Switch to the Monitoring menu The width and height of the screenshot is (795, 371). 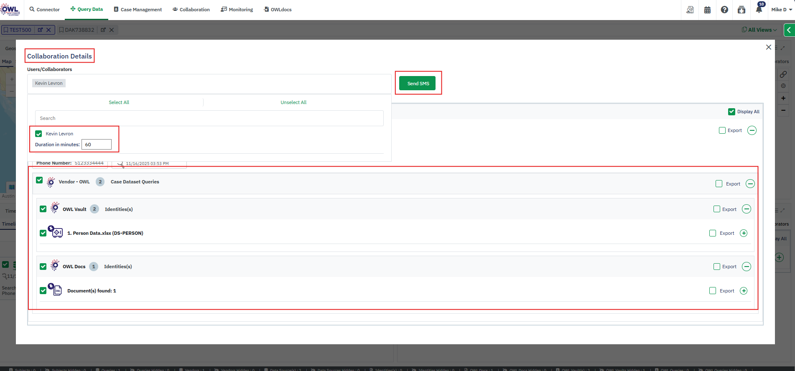click(237, 10)
